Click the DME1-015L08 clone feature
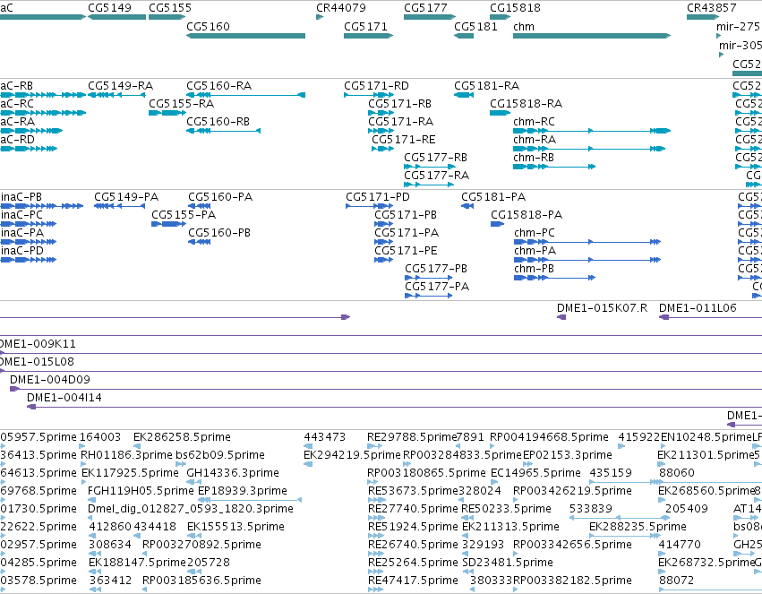The width and height of the screenshot is (762, 594). (x=381, y=372)
